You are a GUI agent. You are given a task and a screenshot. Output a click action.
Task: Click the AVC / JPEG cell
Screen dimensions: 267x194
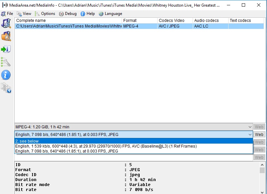click(x=175, y=26)
